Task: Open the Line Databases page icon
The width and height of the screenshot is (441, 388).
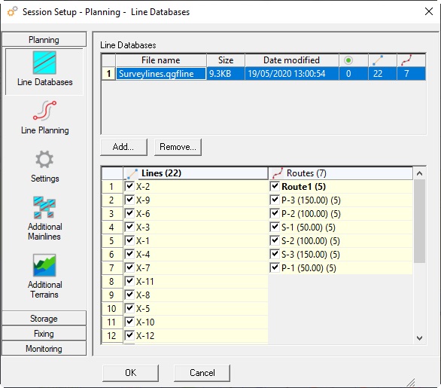Action: click(x=44, y=63)
